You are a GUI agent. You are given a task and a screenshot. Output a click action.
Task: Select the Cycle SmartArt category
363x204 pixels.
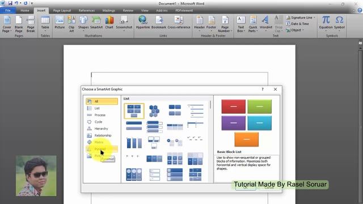point(102,122)
